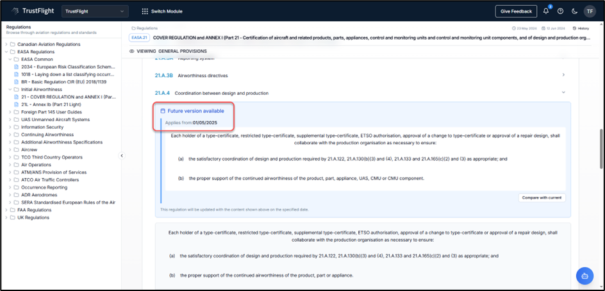Screen dimensions: 605x291
Task: Open the TrustFlight organisation dropdown
Action: (95, 11)
